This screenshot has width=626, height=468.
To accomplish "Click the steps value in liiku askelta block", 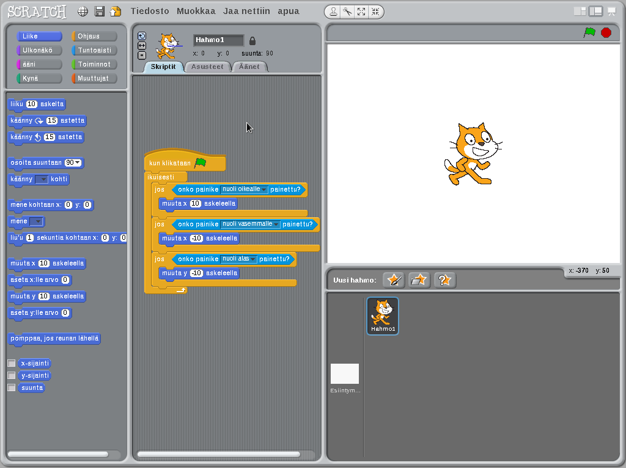I will pos(32,104).
